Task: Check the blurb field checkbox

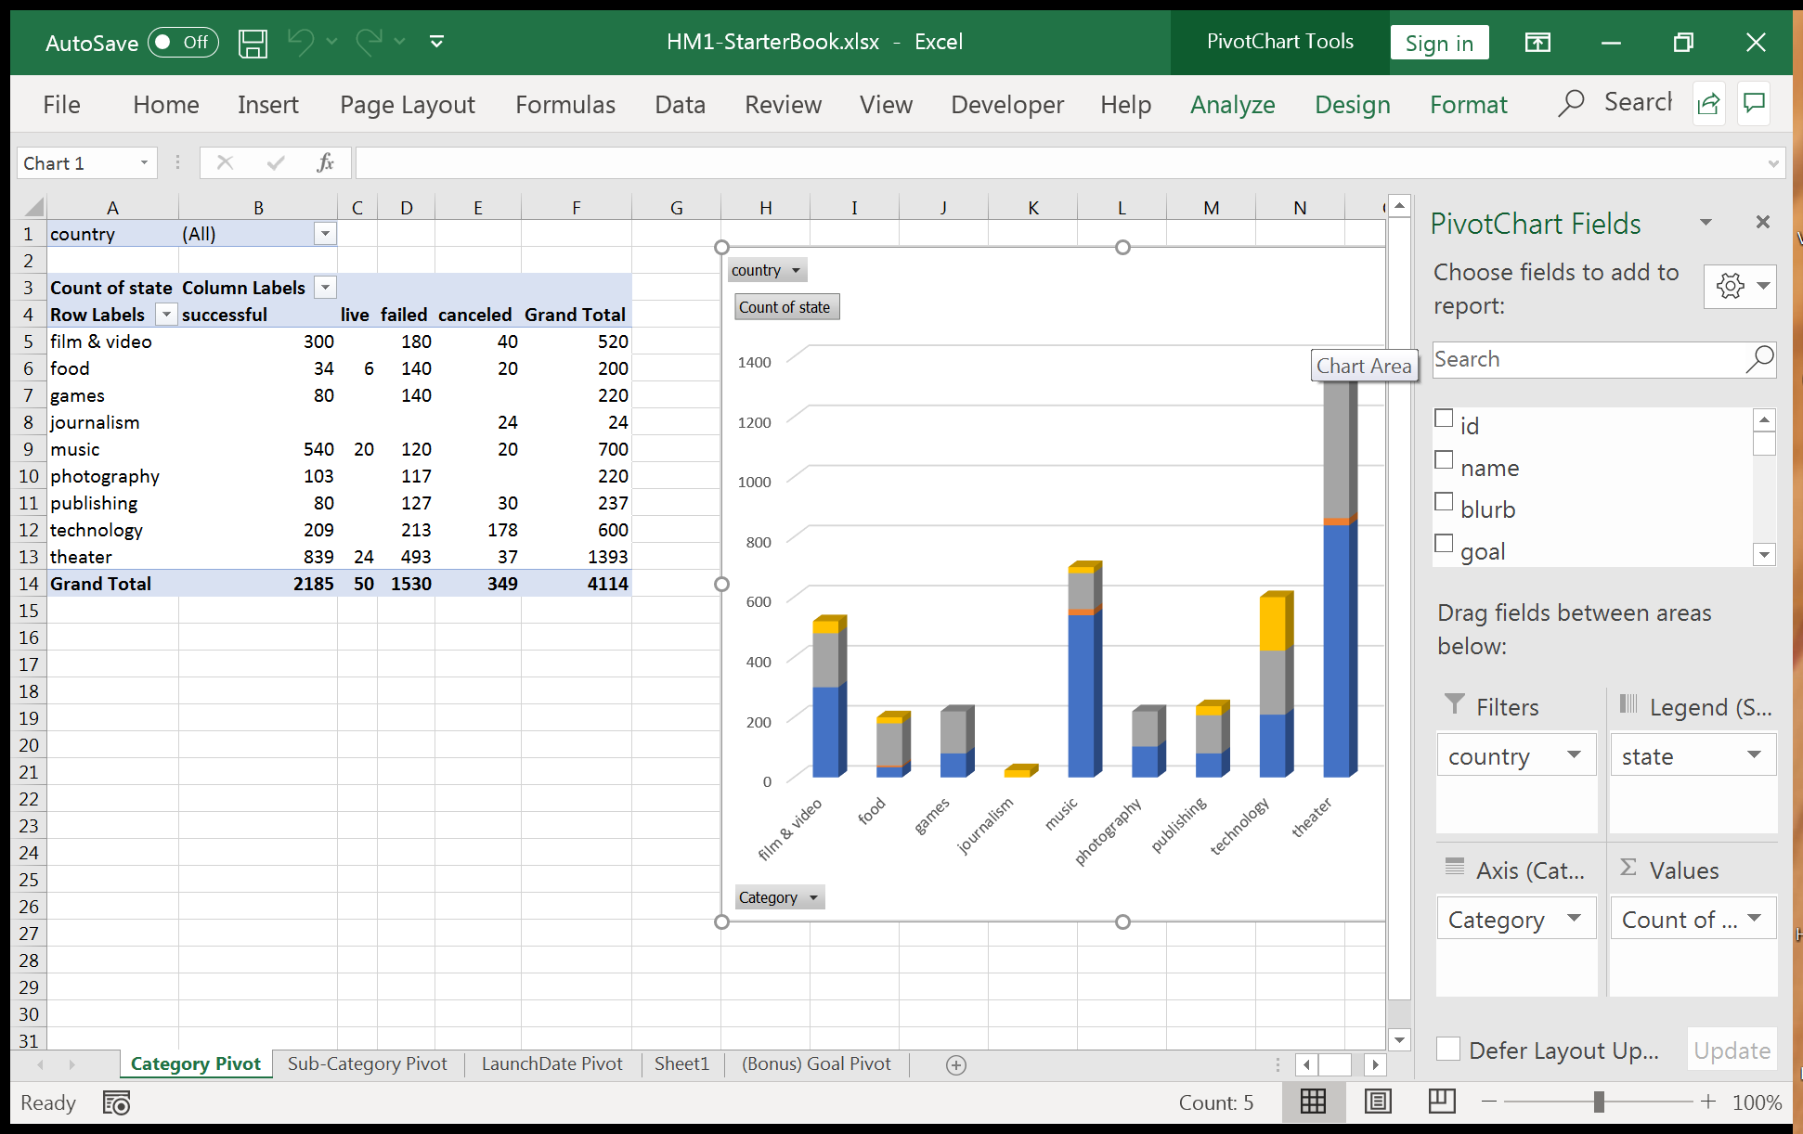Action: 1444,502
